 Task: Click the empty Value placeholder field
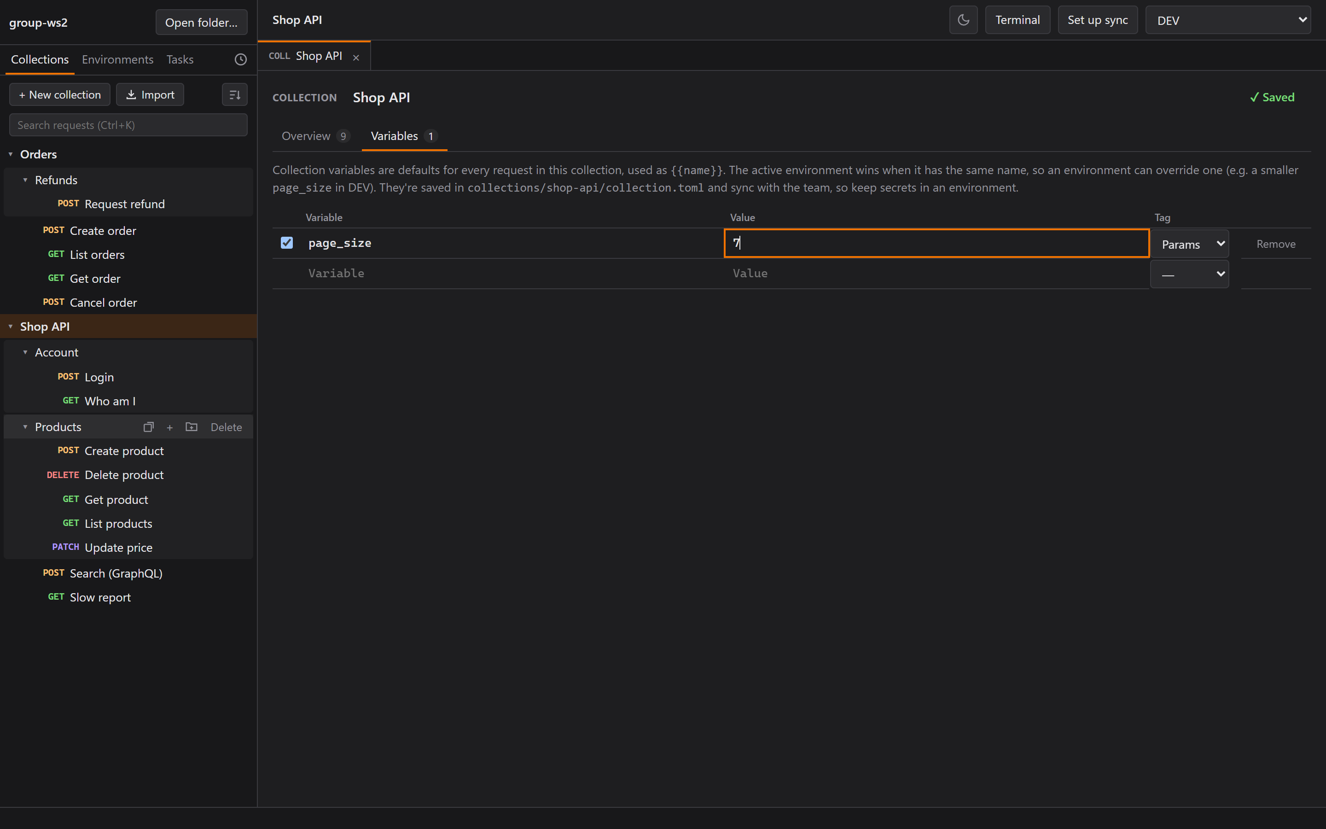tap(936, 273)
